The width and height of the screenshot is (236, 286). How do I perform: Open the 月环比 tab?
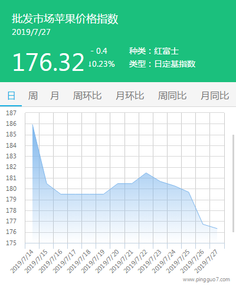click(130, 96)
